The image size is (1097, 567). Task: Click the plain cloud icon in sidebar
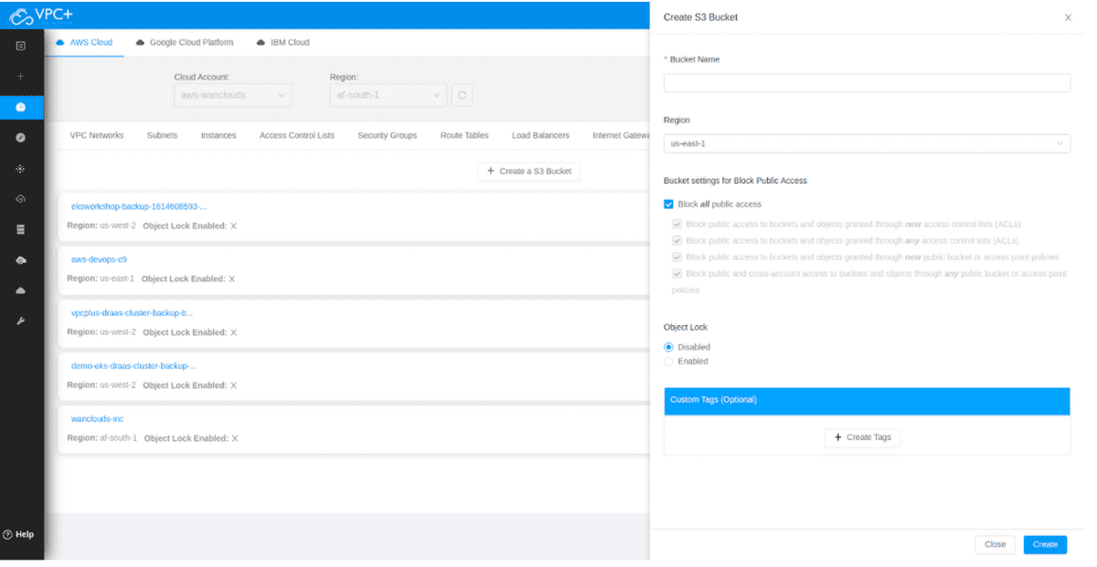point(20,290)
